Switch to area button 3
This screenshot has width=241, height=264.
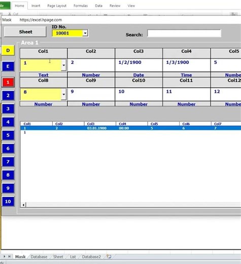(8, 109)
